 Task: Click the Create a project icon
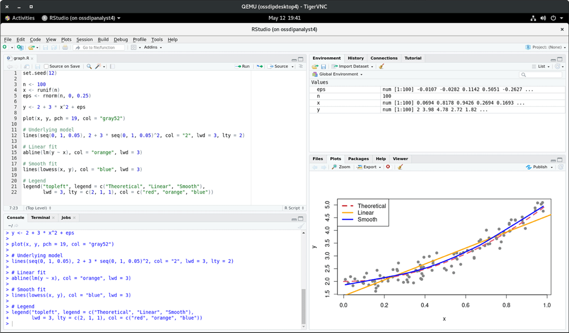coord(20,47)
